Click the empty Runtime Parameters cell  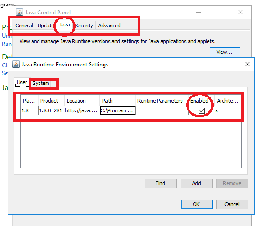pyautogui.click(x=162, y=110)
